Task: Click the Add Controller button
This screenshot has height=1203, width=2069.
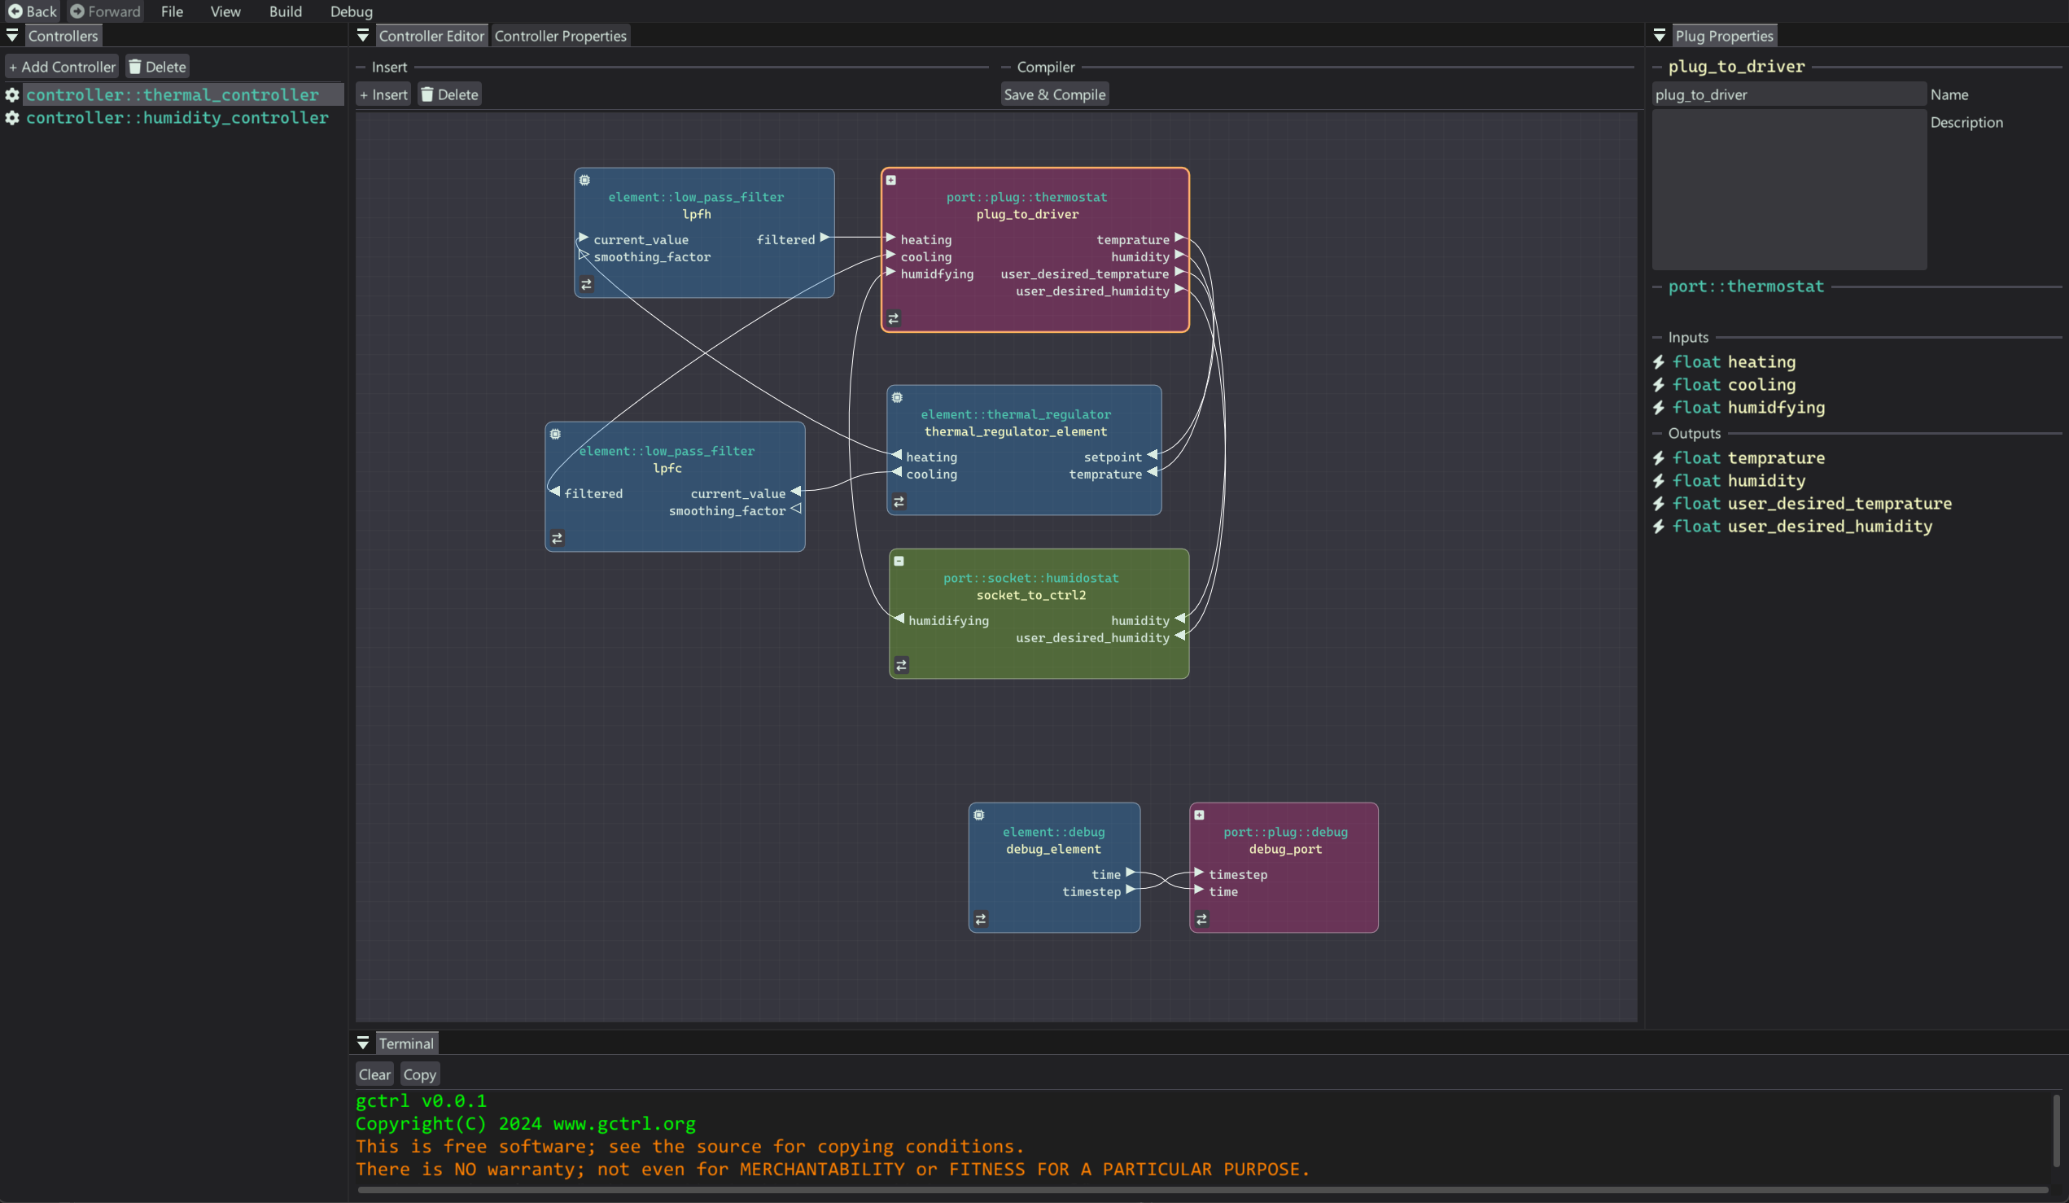Action: [62, 67]
